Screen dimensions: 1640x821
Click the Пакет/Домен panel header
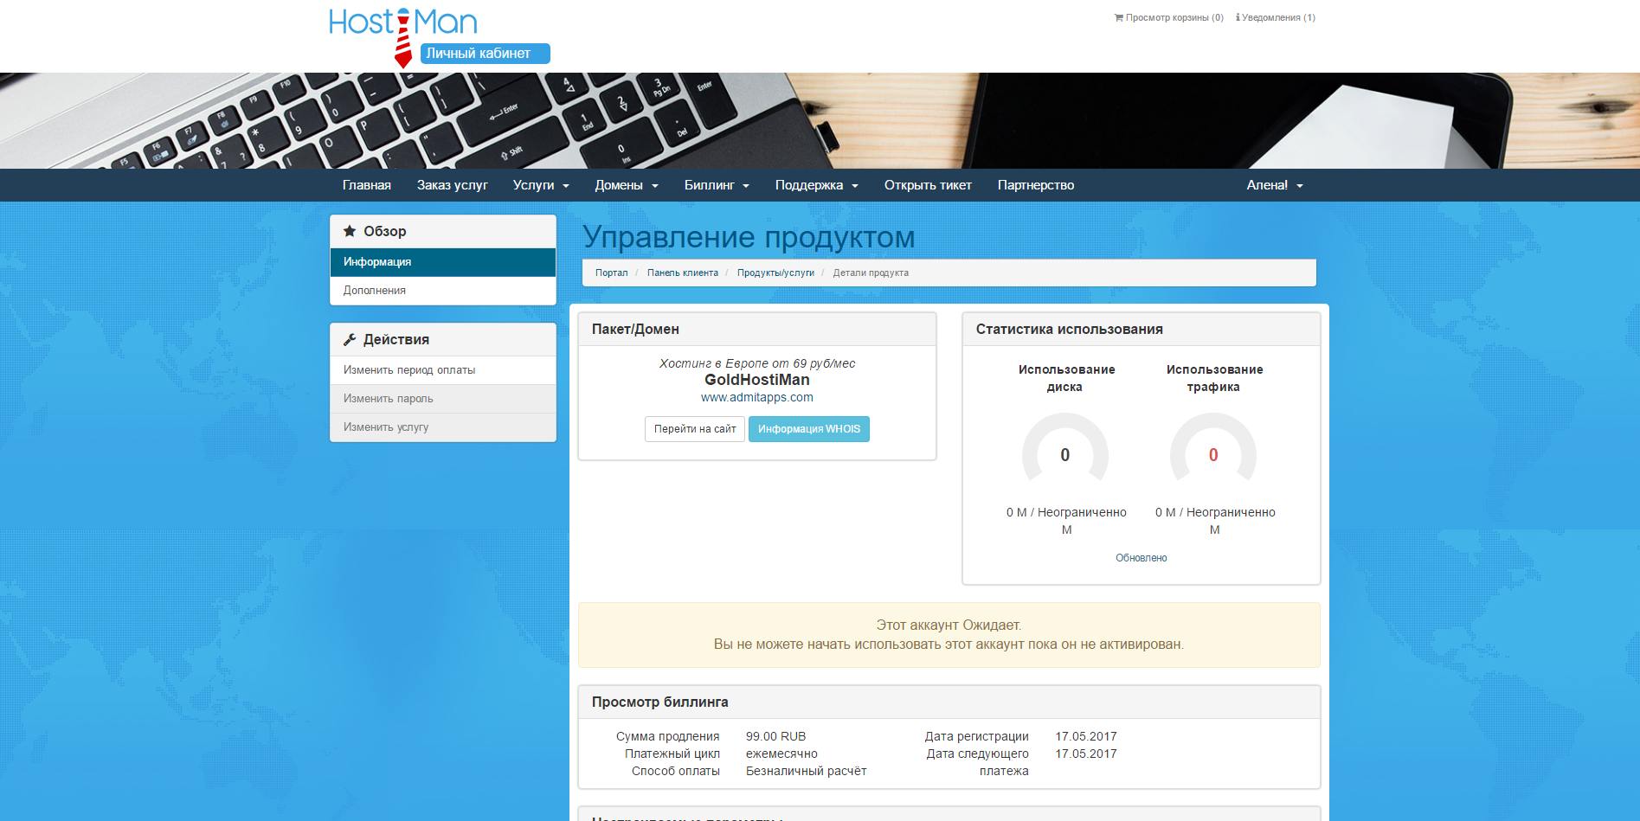pyautogui.click(x=757, y=329)
